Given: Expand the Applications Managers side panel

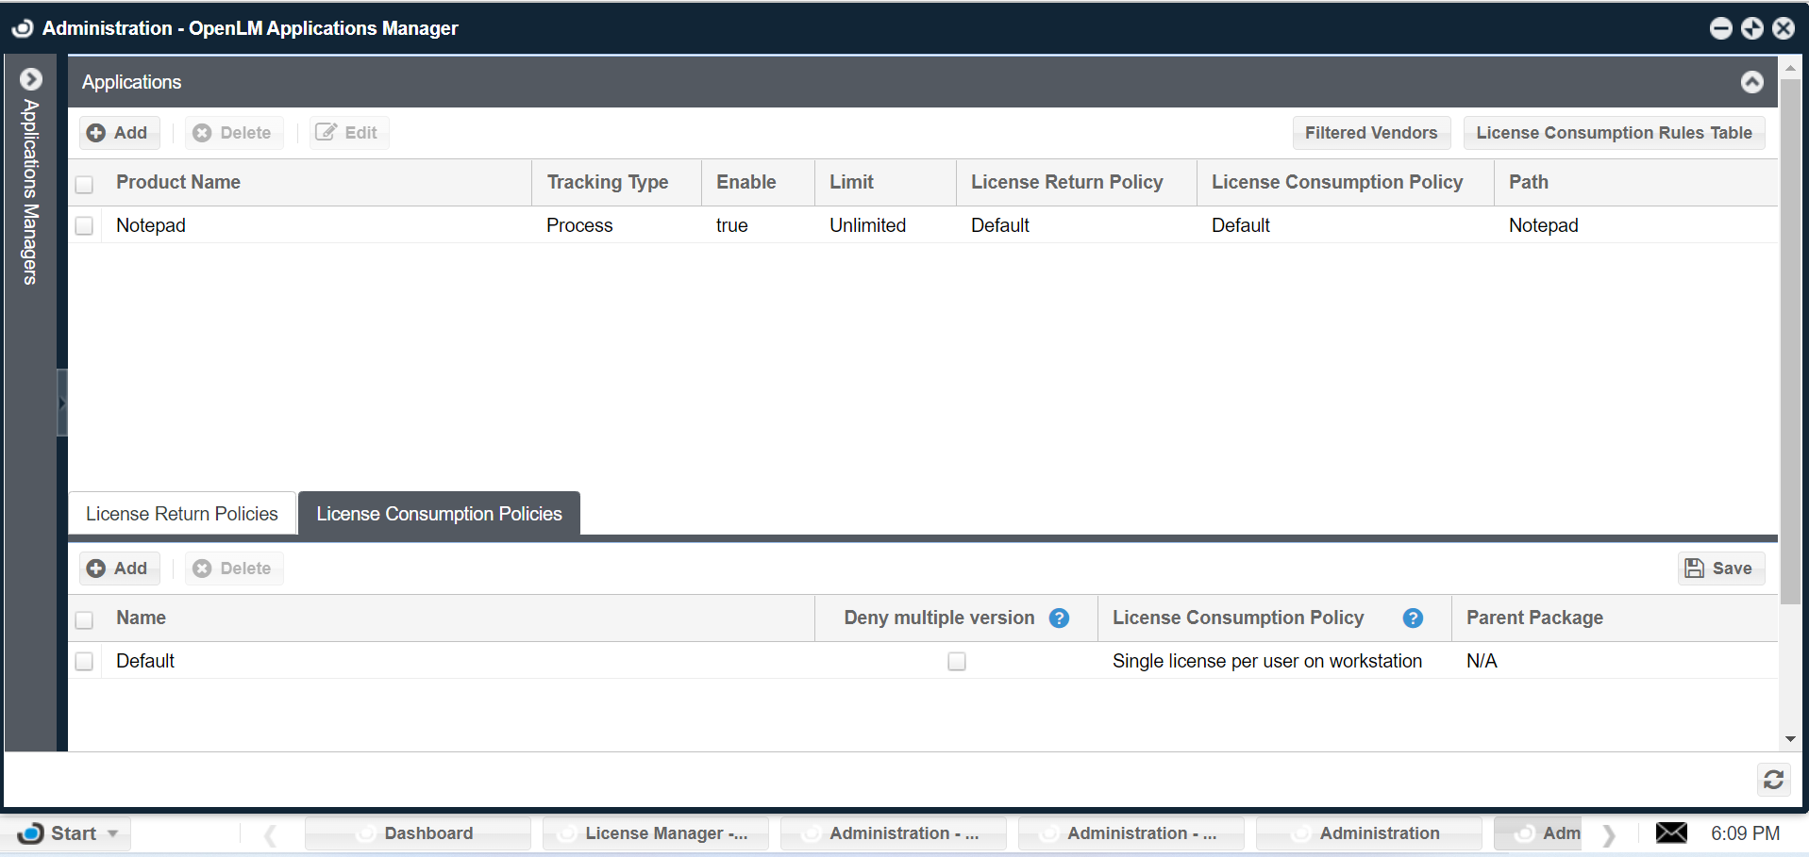Looking at the screenshot, I should pyautogui.click(x=31, y=79).
